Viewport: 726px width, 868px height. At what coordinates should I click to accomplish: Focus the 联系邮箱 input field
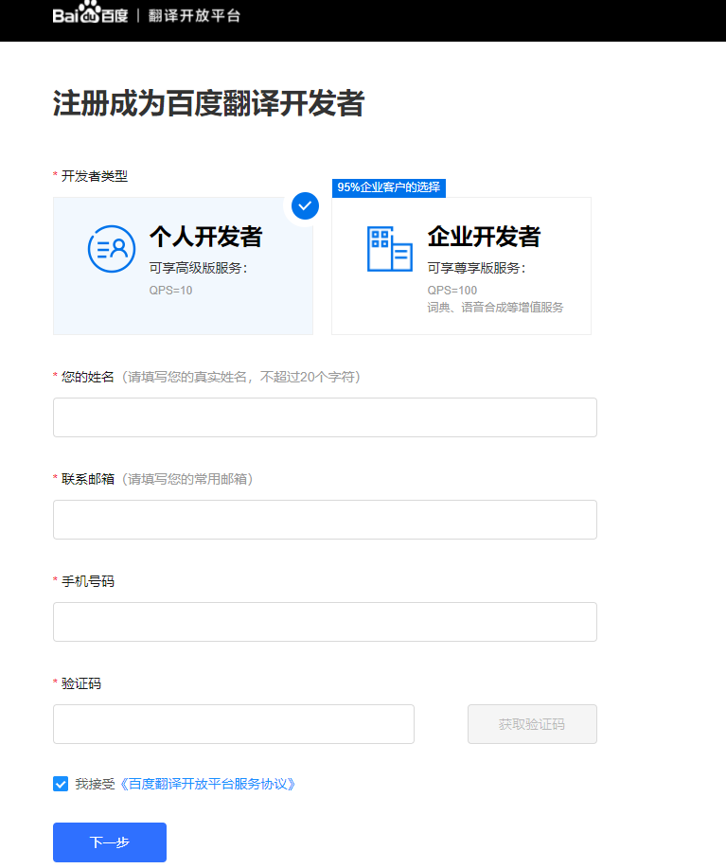tap(325, 520)
